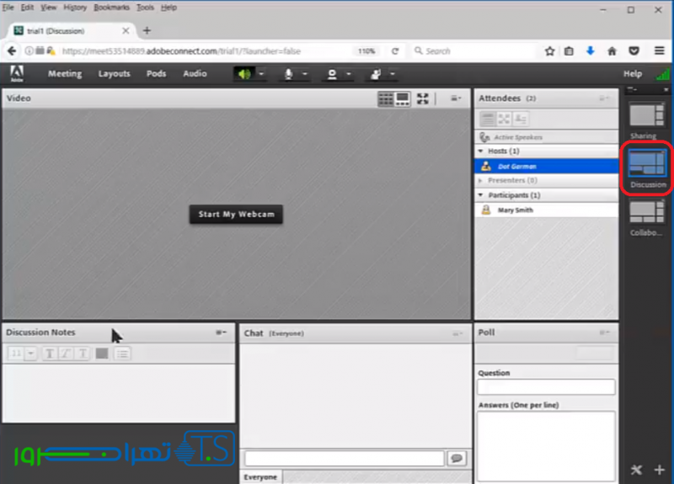
Task: Click the webcam icon in toolbar
Action: pos(332,74)
